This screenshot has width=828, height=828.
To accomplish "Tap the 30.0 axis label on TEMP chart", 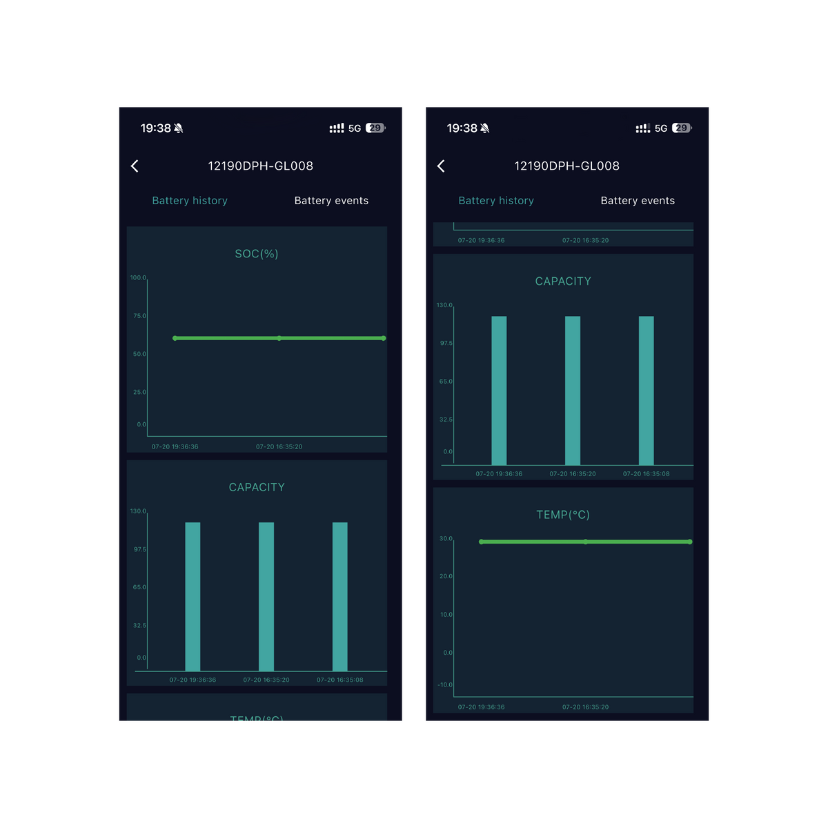I will click(446, 539).
